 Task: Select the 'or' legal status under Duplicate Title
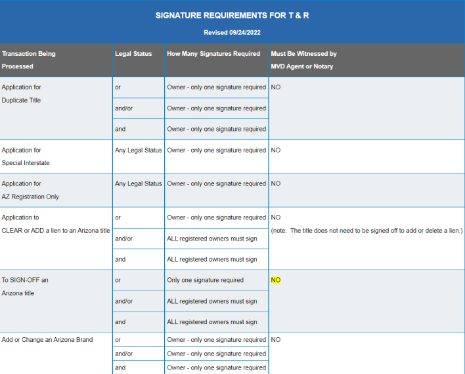point(139,87)
